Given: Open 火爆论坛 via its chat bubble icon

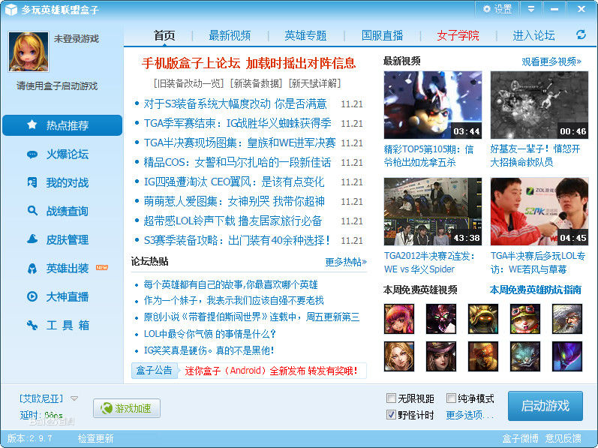Looking at the screenshot, I should click(32, 155).
